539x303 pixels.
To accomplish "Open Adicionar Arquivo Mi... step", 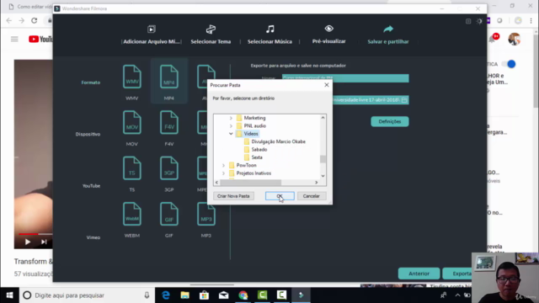I will 152,35.
